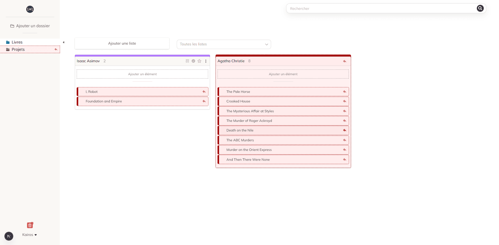Click the 'Foundation and Empire' item text

pyautogui.click(x=104, y=101)
